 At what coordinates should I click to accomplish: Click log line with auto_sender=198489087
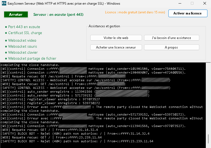(x=93, y=73)
